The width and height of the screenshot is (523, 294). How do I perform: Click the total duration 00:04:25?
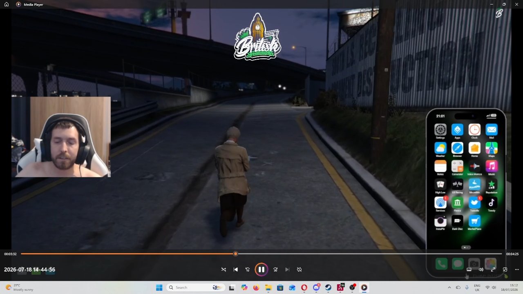(x=512, y=254)
